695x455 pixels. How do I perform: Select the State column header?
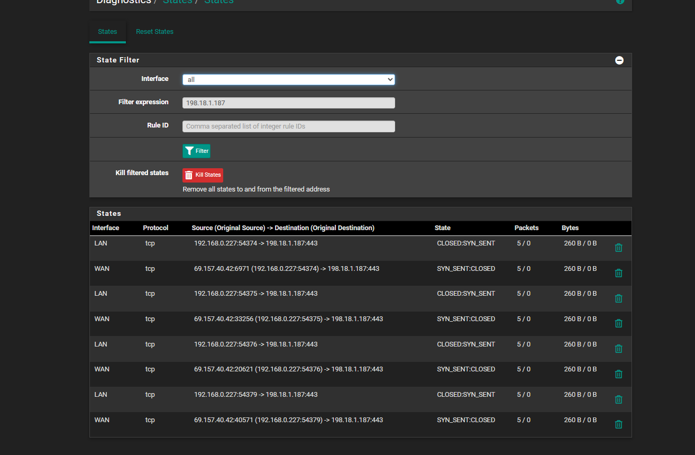[x=443, y=228]
